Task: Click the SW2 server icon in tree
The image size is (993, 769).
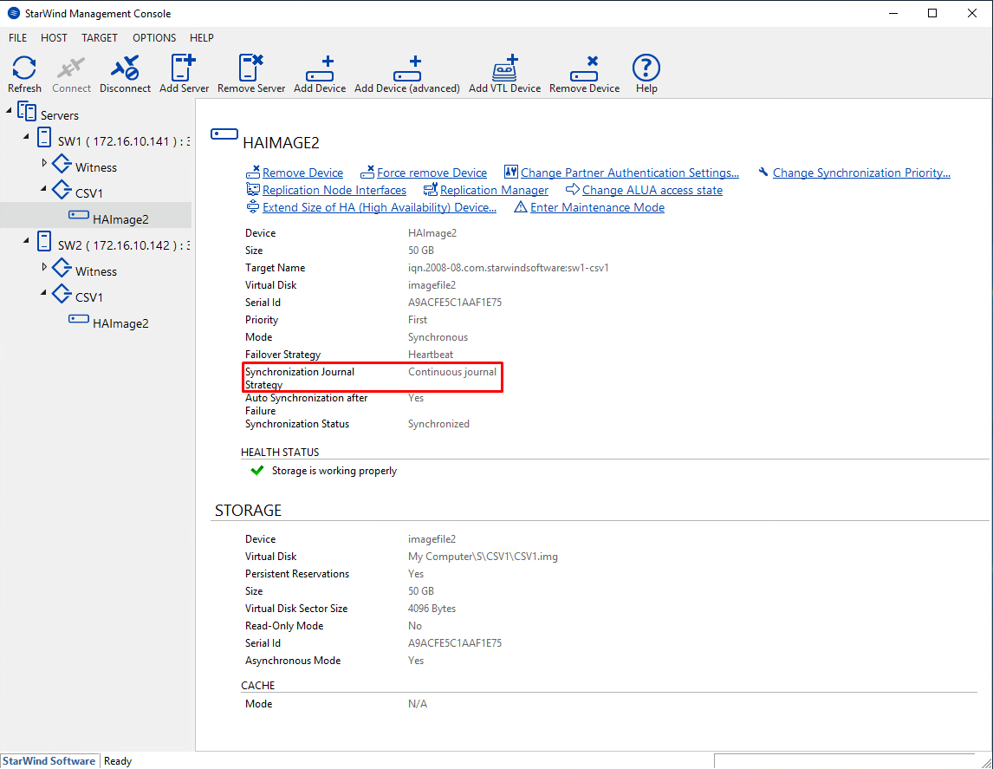Action: pyautogui.click(x=43, y=241)
